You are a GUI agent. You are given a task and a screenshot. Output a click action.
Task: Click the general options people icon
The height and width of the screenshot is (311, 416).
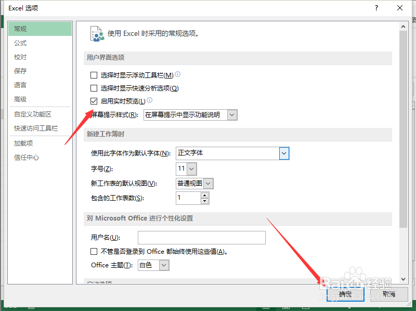pos(97,34)
